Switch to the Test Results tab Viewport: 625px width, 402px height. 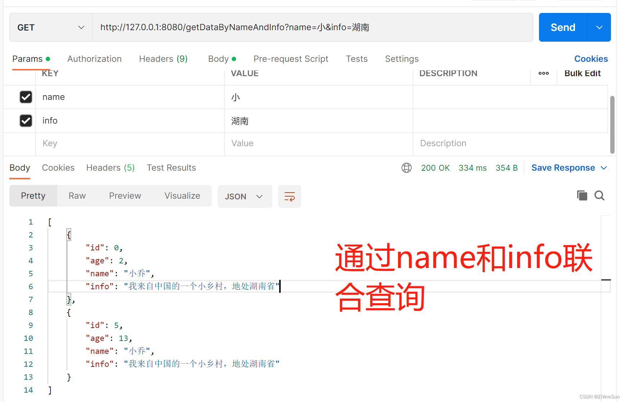[x=171, y=167]
